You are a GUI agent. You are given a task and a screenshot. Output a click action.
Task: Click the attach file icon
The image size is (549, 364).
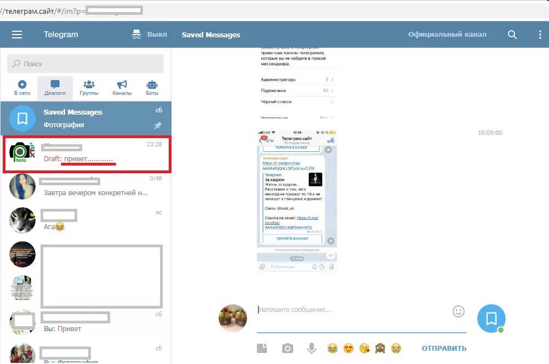pos(262,348)
